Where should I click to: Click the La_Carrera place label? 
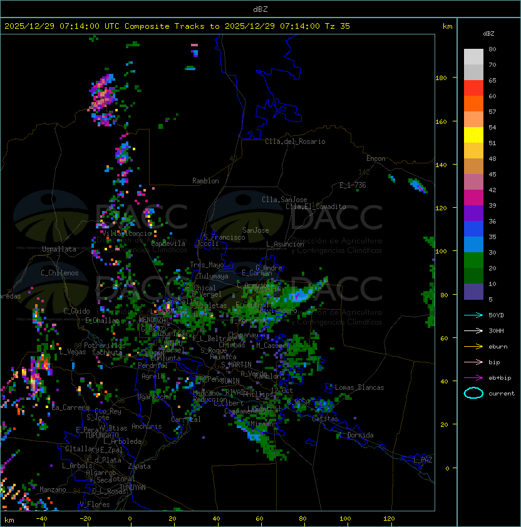click(71, 407)
